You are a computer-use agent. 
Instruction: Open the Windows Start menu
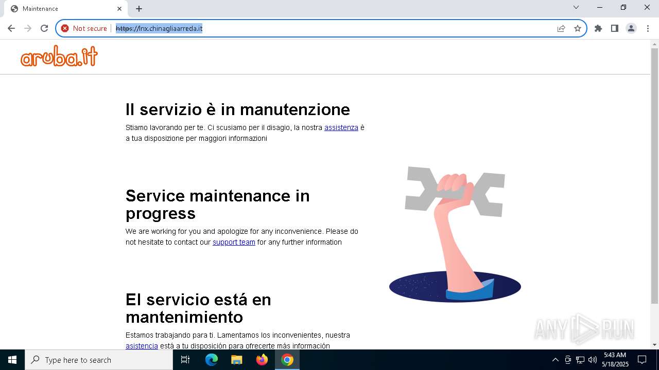(12, 360)
